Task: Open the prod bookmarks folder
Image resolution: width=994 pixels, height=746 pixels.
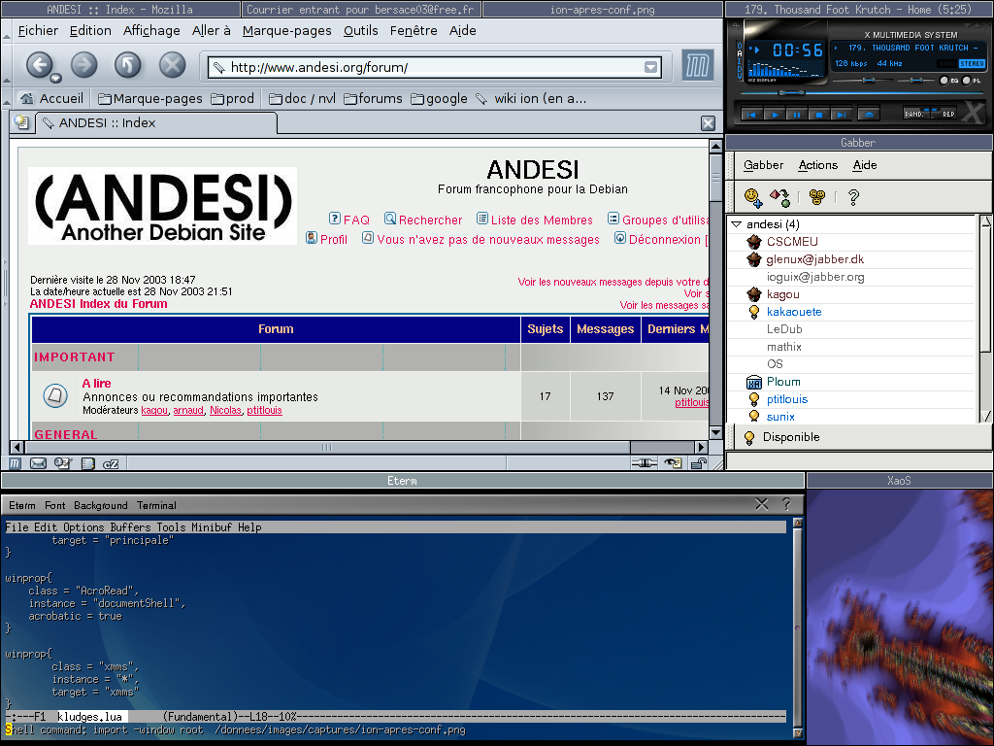Action: tap(232, 98)
